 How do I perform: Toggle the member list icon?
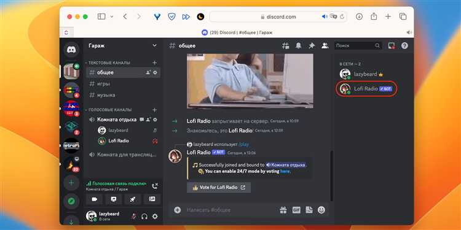pos(325,45)
